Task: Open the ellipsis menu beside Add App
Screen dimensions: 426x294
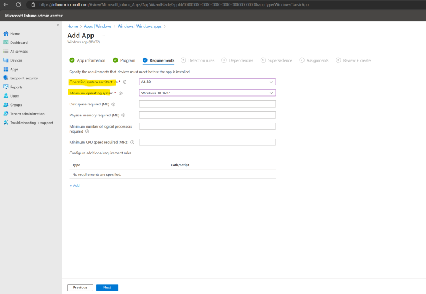Action: coord(103,36)
